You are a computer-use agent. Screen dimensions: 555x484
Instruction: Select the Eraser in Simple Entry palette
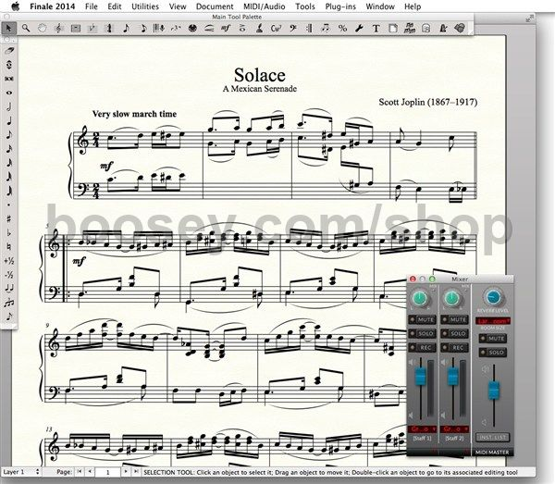[x=9, y=50]
